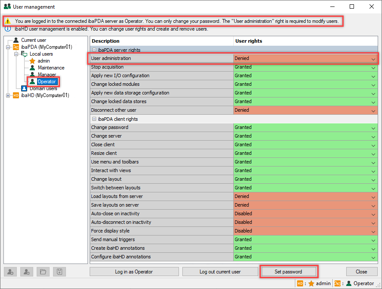Viewport: 382px width, 289px height.
Task: Click the remove user icon button
Action: (27, 272)
